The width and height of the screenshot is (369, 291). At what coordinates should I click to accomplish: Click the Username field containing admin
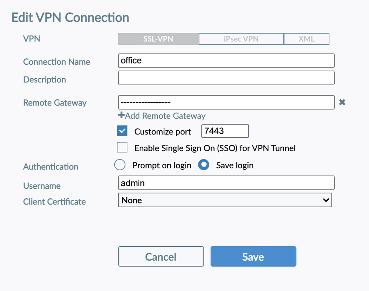pyautogui.click(x=226, y=183)
